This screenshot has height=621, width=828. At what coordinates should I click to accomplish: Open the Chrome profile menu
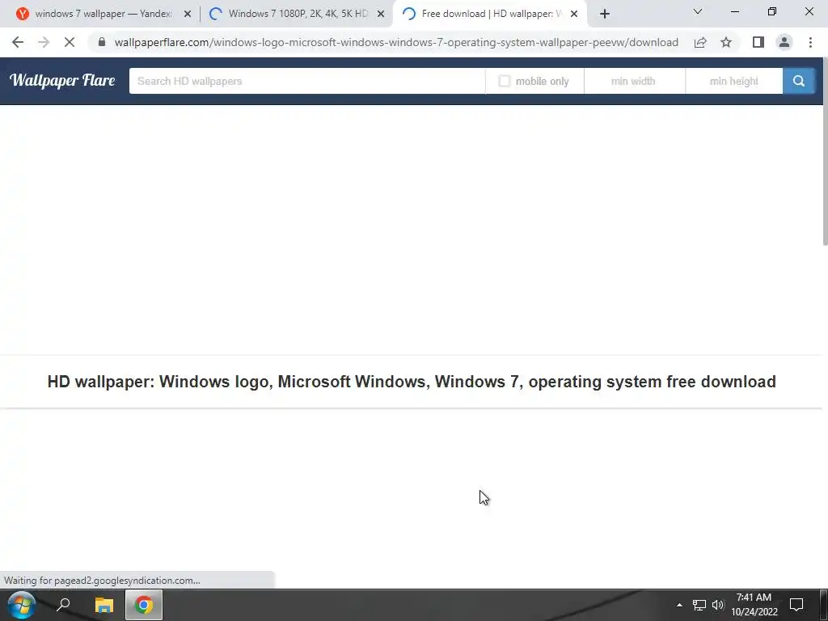(x=784, y=42)
